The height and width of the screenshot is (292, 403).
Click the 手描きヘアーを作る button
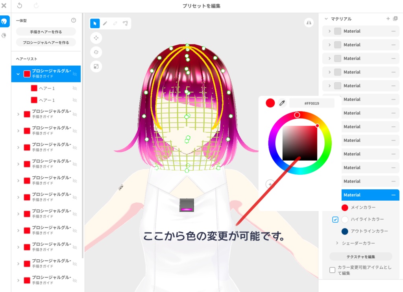[46, 31]
